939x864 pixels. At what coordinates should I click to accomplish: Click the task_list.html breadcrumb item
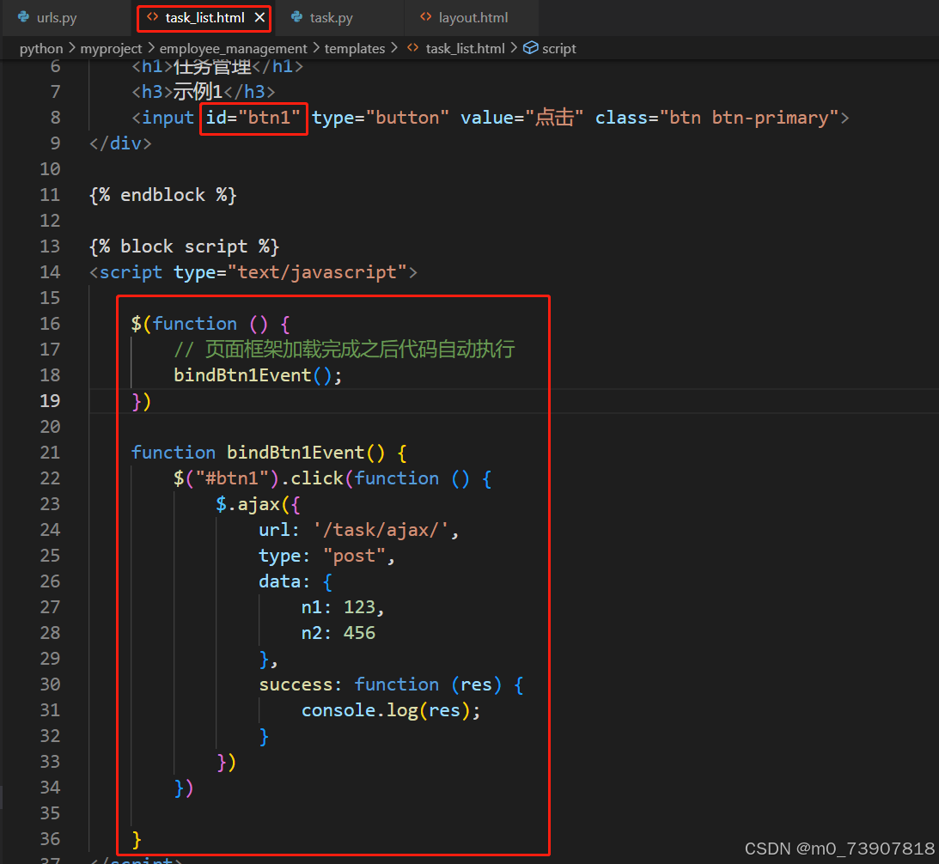(x=465, y=48)
